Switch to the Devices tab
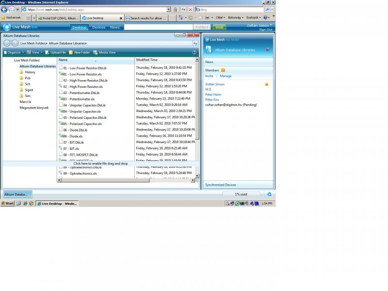388x291 pixels. tap(99, 27)
